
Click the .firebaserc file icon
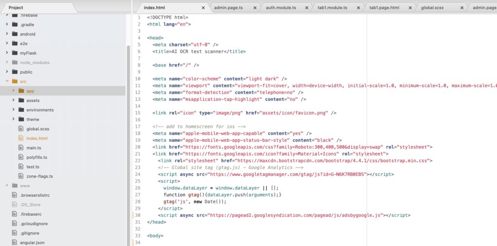(14, 214)
